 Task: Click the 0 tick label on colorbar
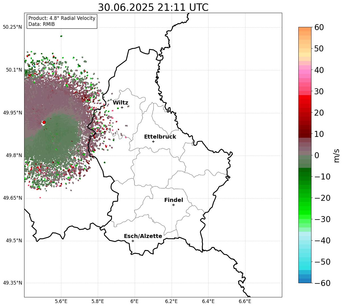coord(317,155)
